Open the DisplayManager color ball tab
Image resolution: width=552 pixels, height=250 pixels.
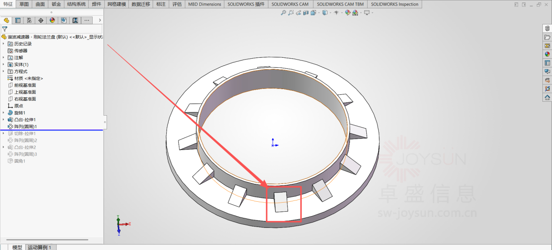pyautogui.click(x=52, y=20)
